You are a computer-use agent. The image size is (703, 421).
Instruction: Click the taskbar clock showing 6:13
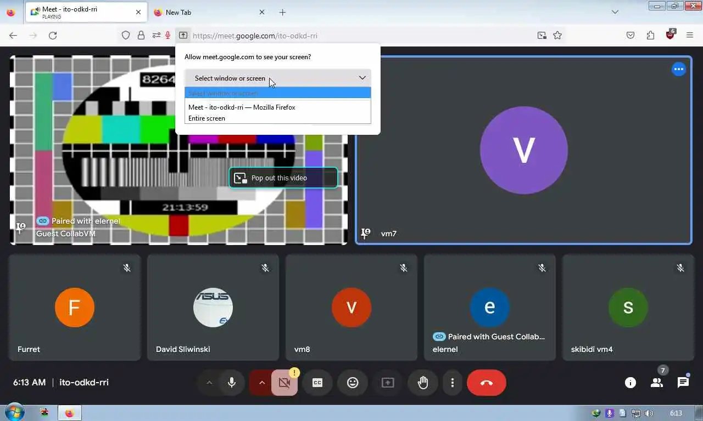tap(676, 413)
